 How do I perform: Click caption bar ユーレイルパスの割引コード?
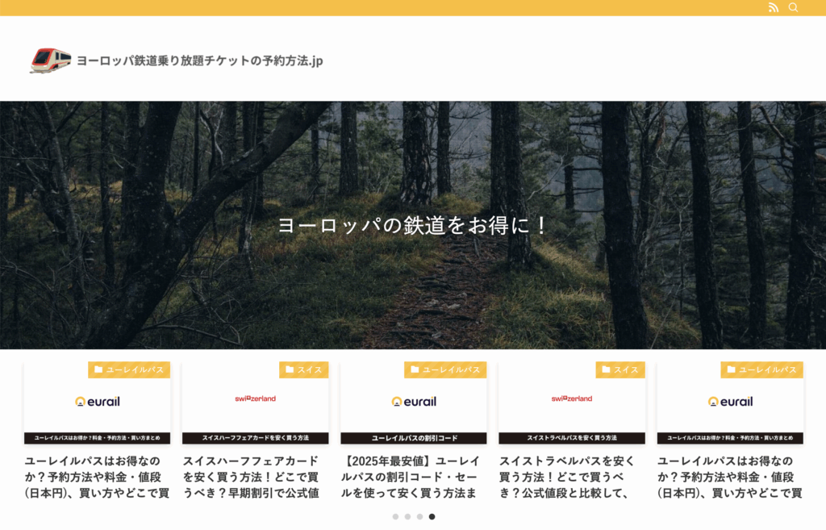click(414, 438)
